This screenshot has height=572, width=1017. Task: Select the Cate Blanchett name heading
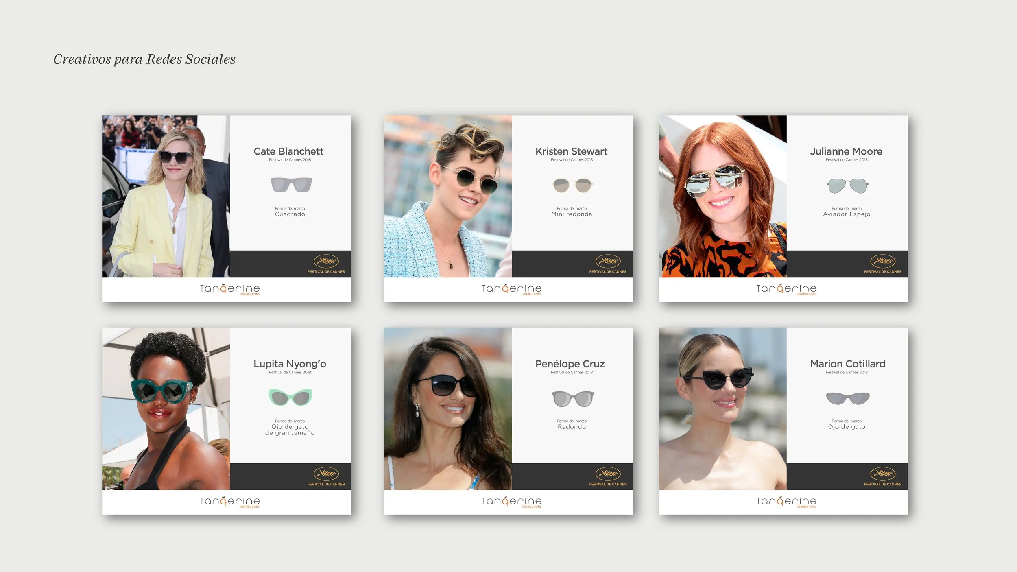(288, 151)
